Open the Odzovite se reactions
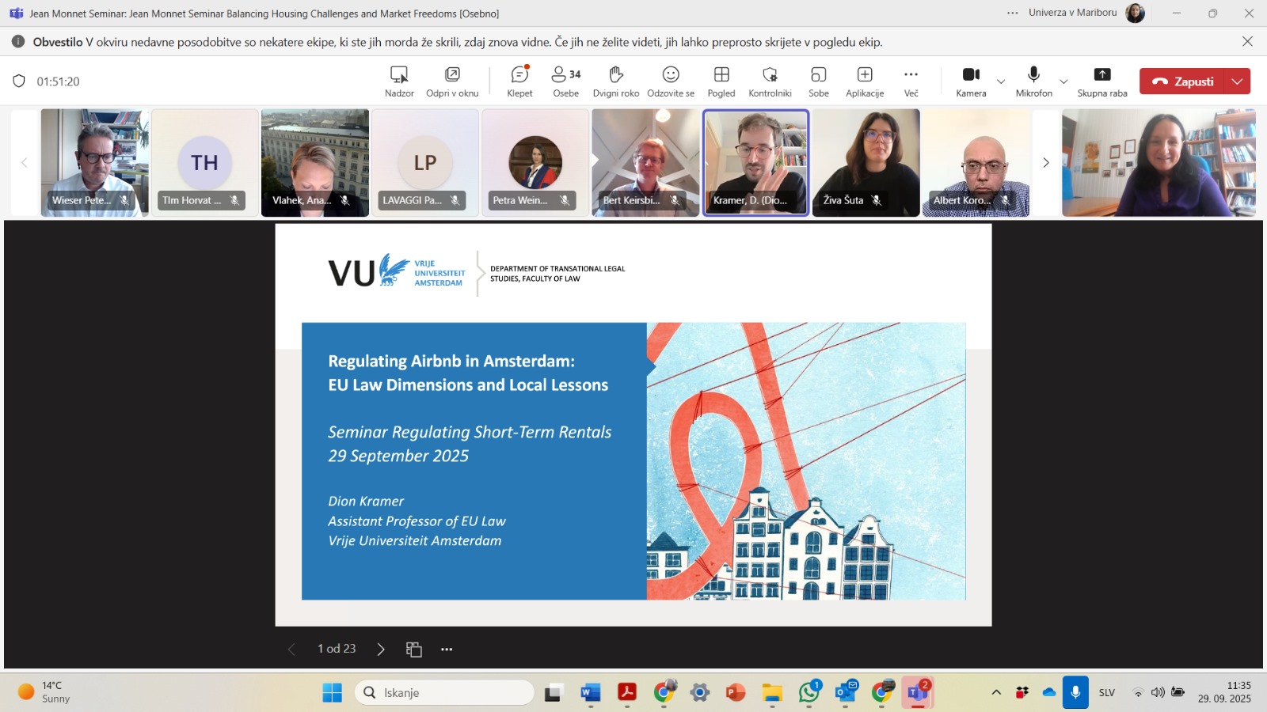1267x712 pixels. [x=670, y=81]
